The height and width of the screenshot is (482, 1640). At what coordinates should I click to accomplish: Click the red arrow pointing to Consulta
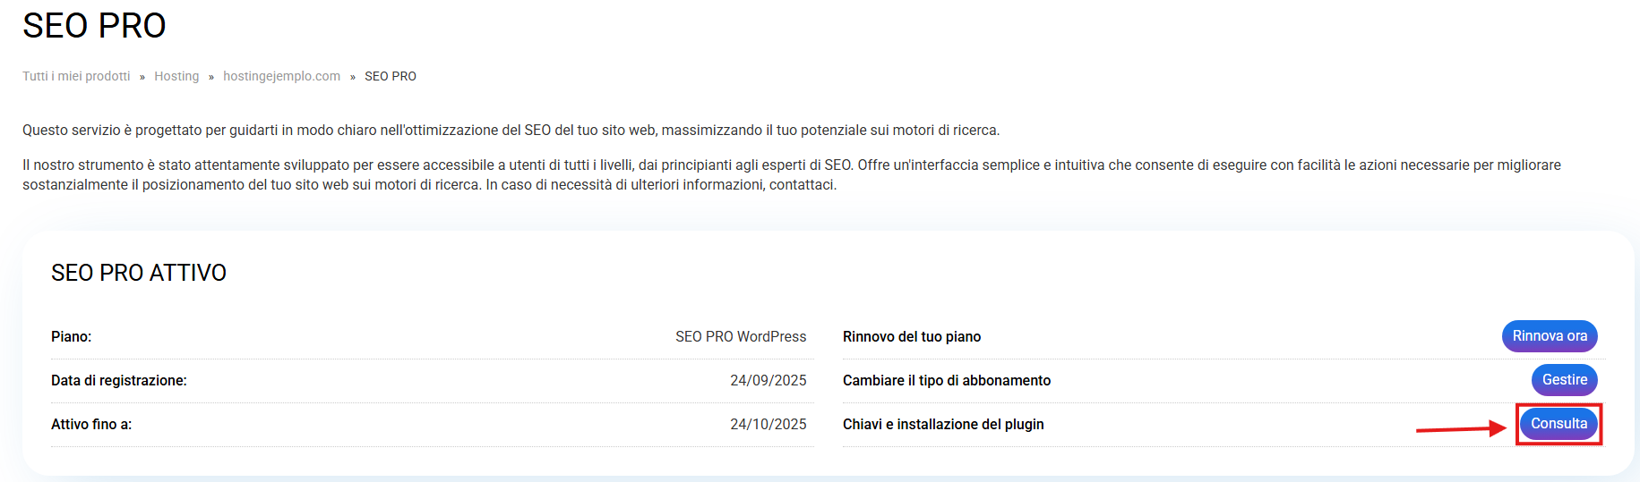[x=1460, y=429]
